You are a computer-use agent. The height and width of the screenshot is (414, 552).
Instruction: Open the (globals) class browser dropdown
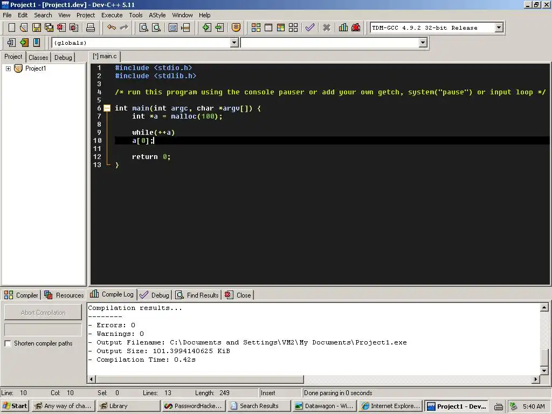(234, 43)
